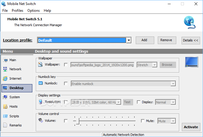Expand the Enable numlock dropdown

point(173,84)
